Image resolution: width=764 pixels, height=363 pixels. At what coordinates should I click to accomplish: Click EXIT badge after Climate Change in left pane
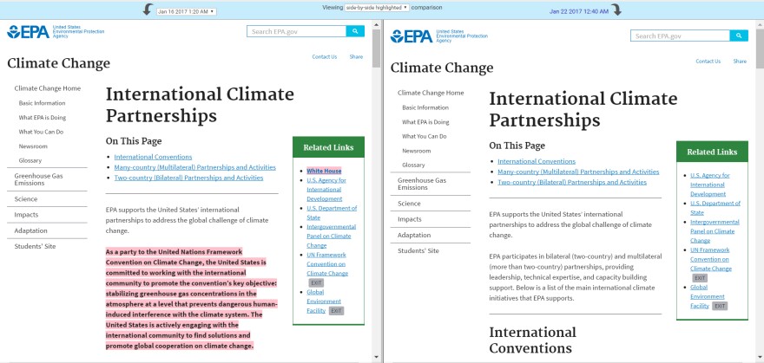(316, 282)
